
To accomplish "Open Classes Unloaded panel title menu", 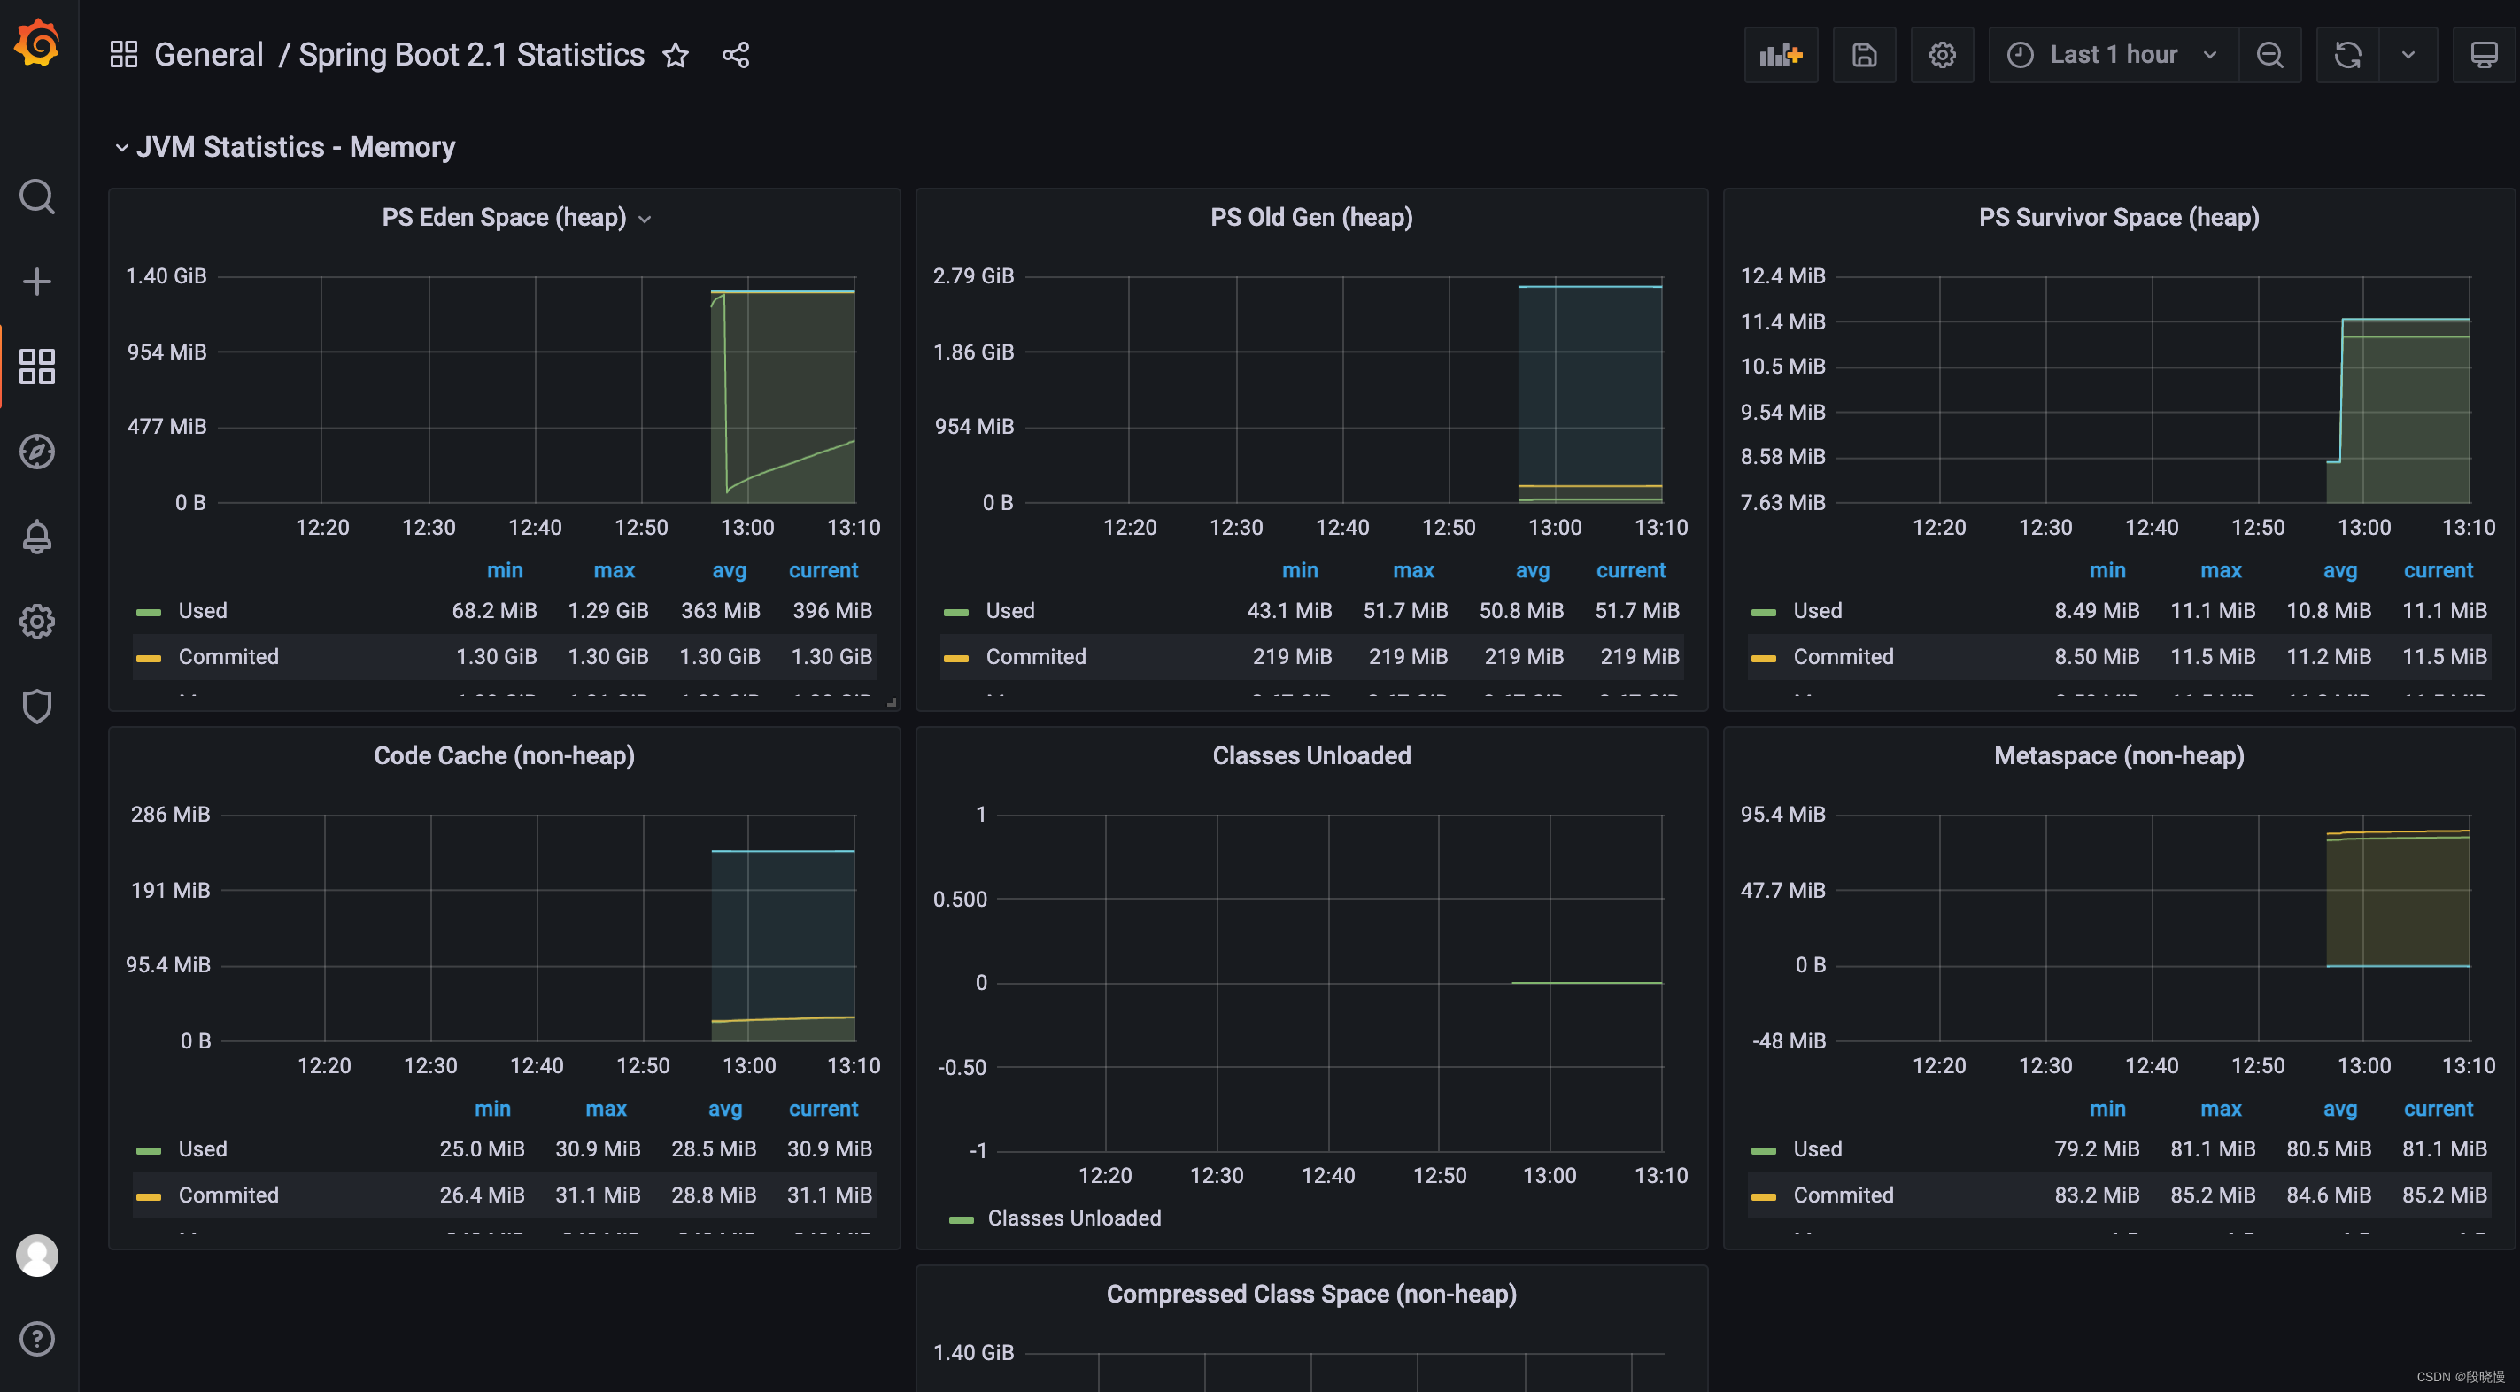I will pyautogui.click(x=1310, y=755).
